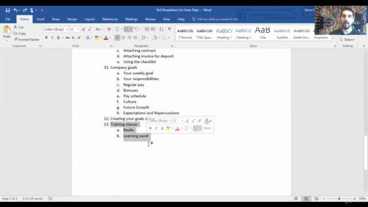Open the ribbon font size dropdown
The width and height of the screenshot is (368, 207).
78,29
